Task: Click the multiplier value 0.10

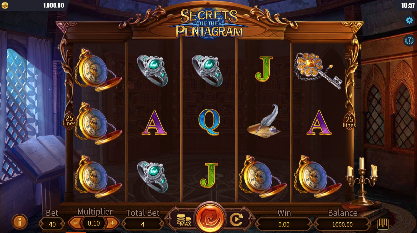Action: [x=94, y=223]
